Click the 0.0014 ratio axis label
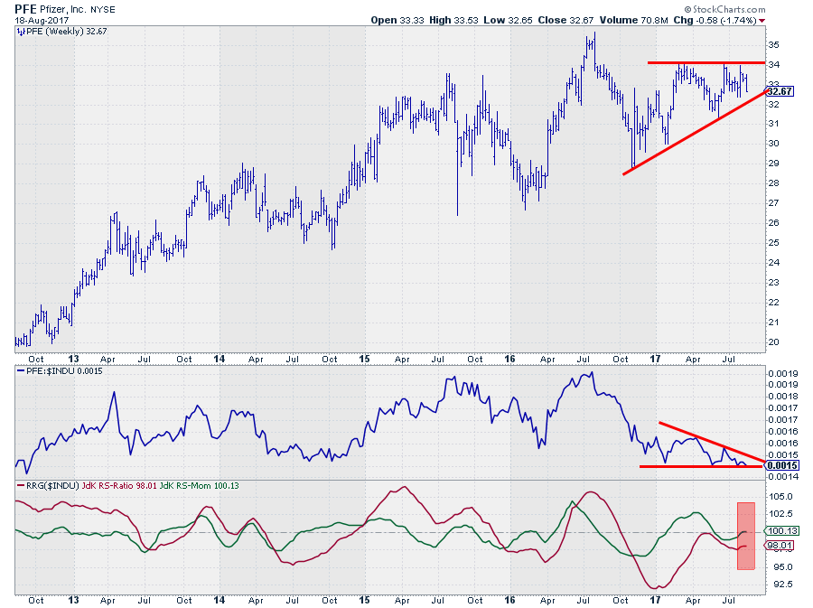813x608 pixels. click(x=783, y=476)
